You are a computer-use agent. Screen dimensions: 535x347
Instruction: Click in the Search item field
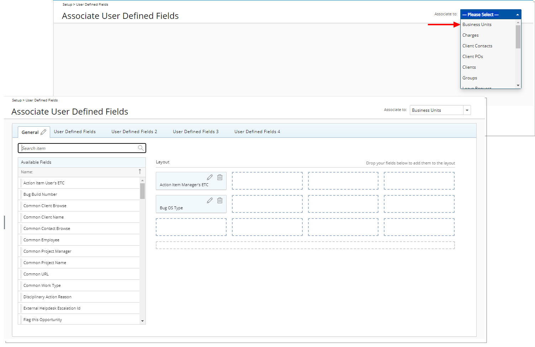78,148
